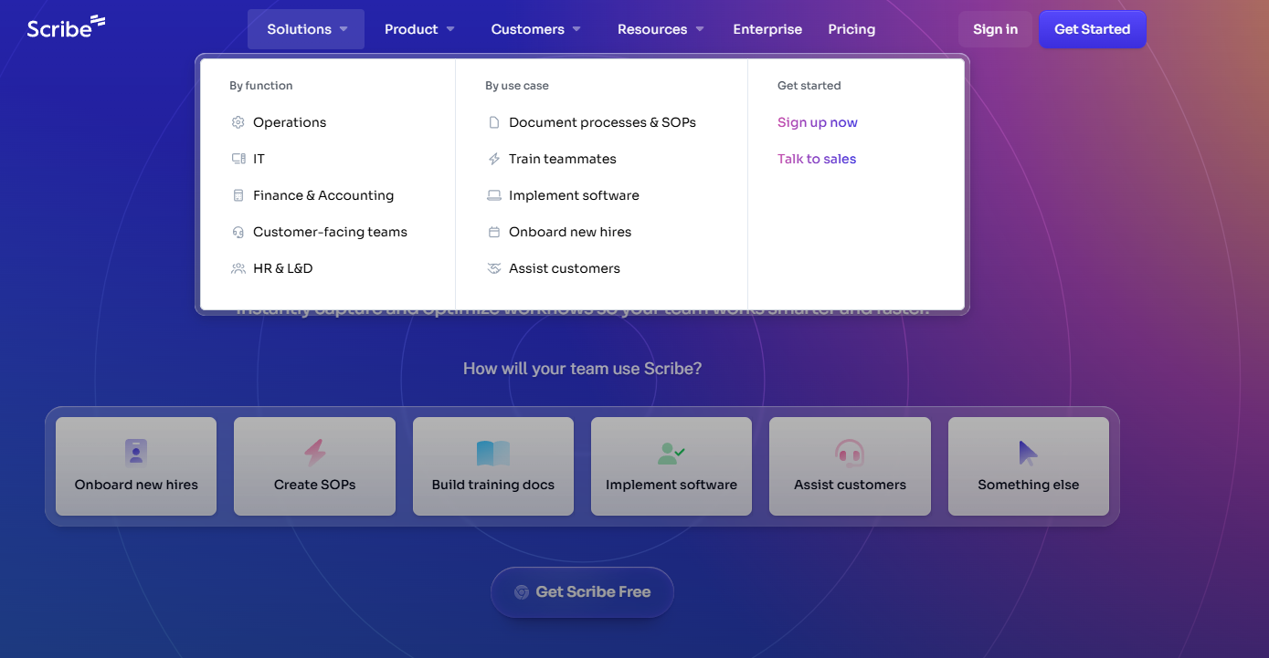
Task: Choose the Onboard new hires card label
Action: (136, 485)
